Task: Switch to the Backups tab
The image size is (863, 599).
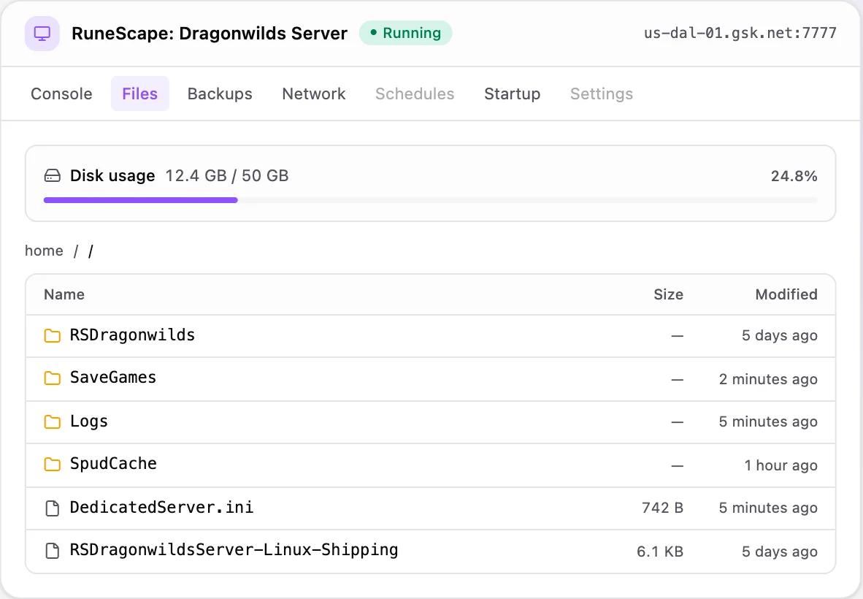Action: (x=220, y=94)
